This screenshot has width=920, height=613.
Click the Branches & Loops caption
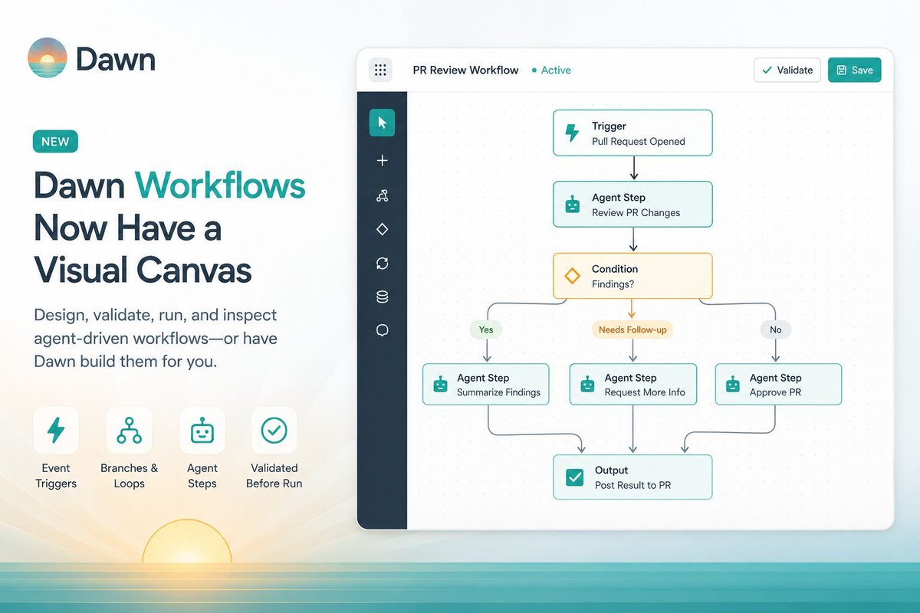129,476
